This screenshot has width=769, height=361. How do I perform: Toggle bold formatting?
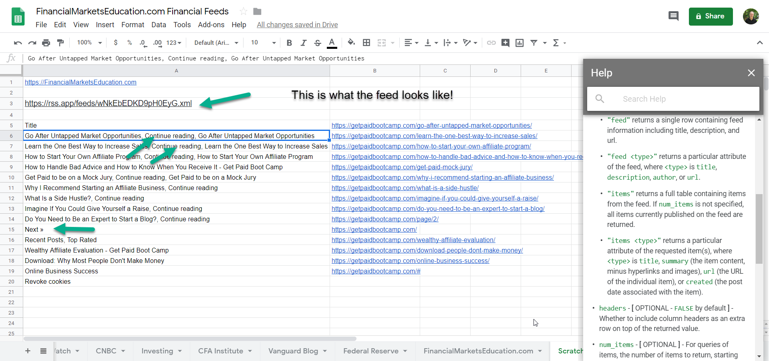pyautogui.click(x=289, y=43)
